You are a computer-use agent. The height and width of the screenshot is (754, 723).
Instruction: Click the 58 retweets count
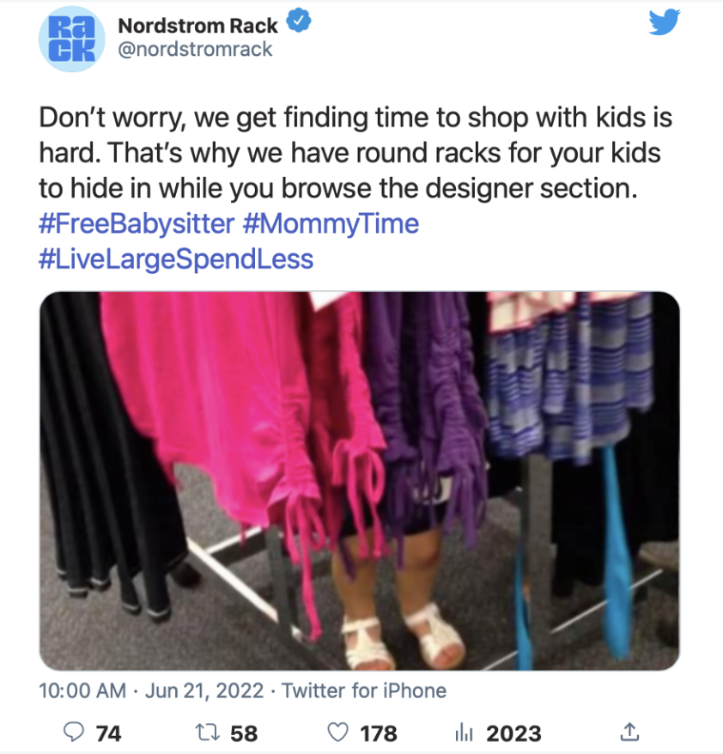244,733
